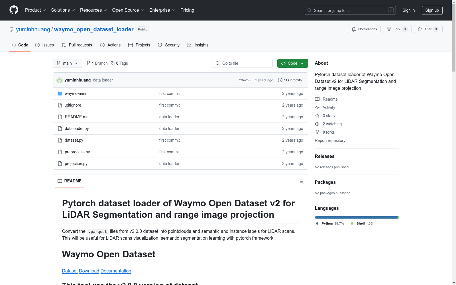The width and height of the screenshot is (456, 285).
Task: Select the README tab header
Action: pyautogui.click(x=70, y=181)
